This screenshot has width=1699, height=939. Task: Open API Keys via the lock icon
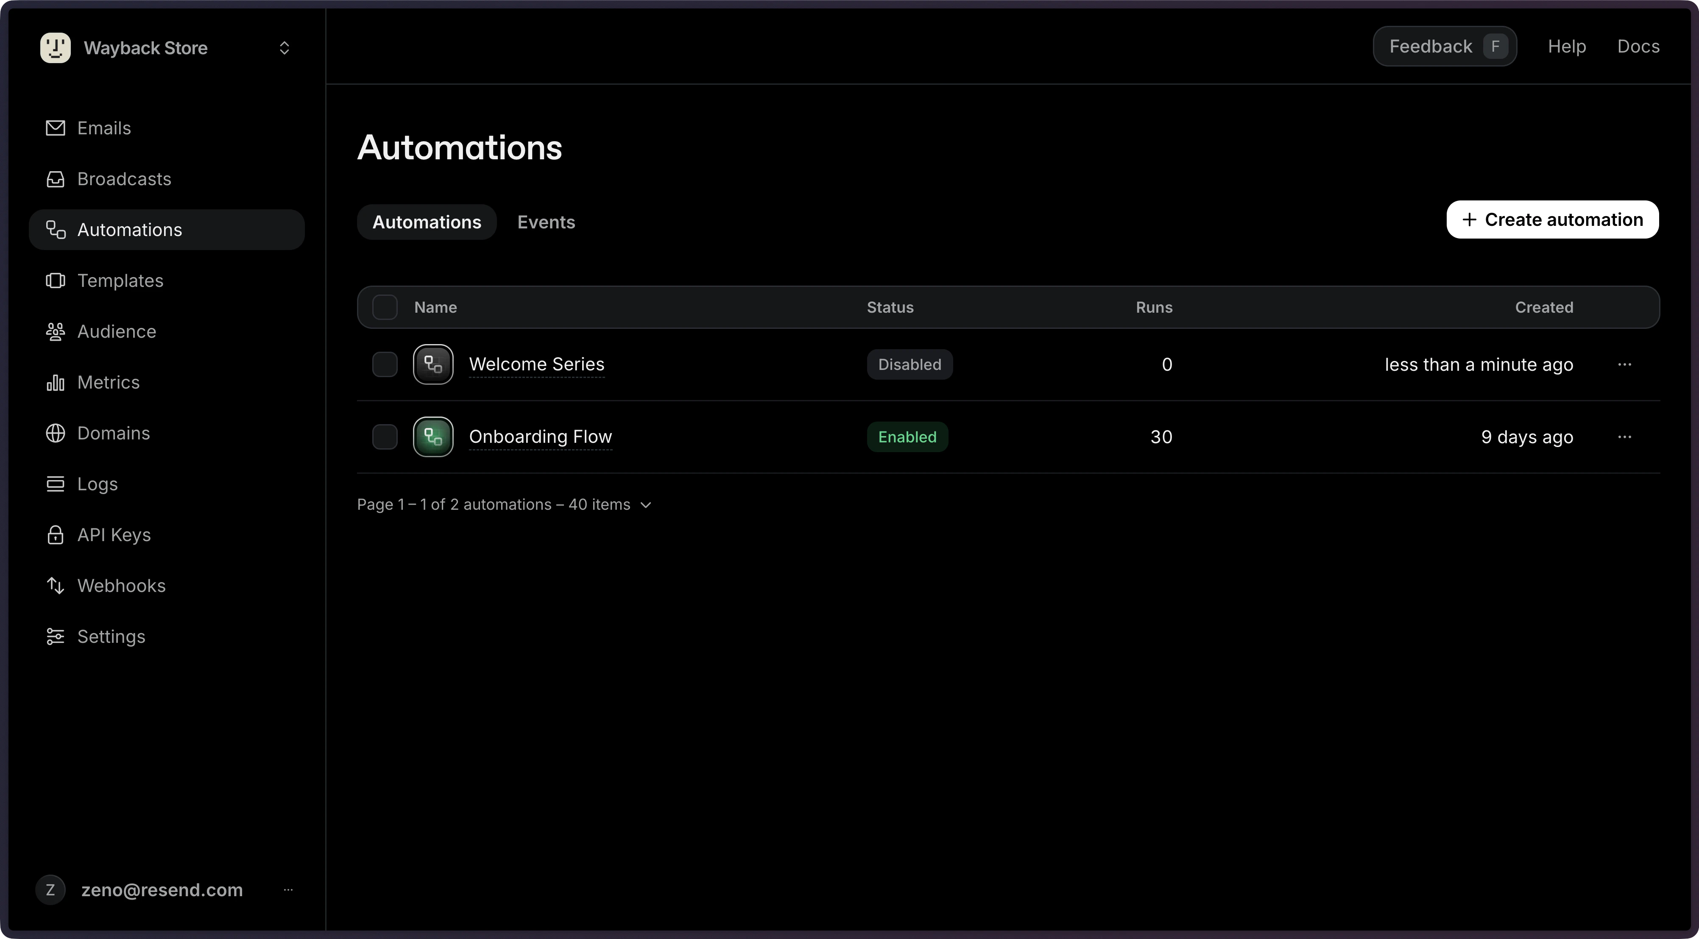point(56,534)
